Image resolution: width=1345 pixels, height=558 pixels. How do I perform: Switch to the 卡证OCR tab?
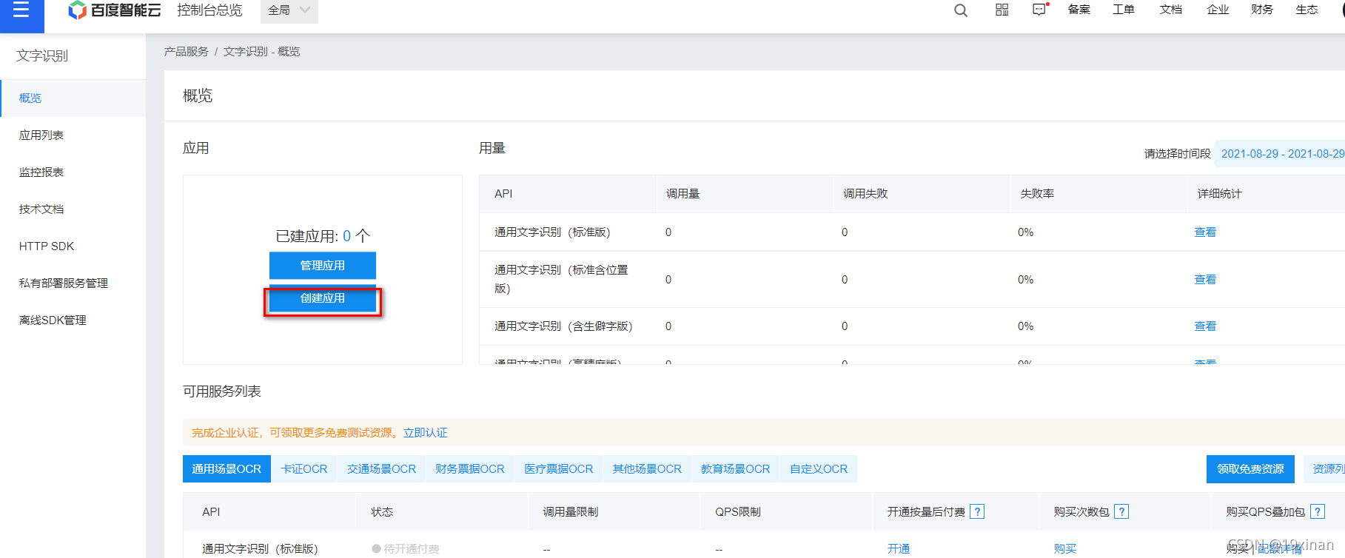pyautogui.click(x=304, y=469)
